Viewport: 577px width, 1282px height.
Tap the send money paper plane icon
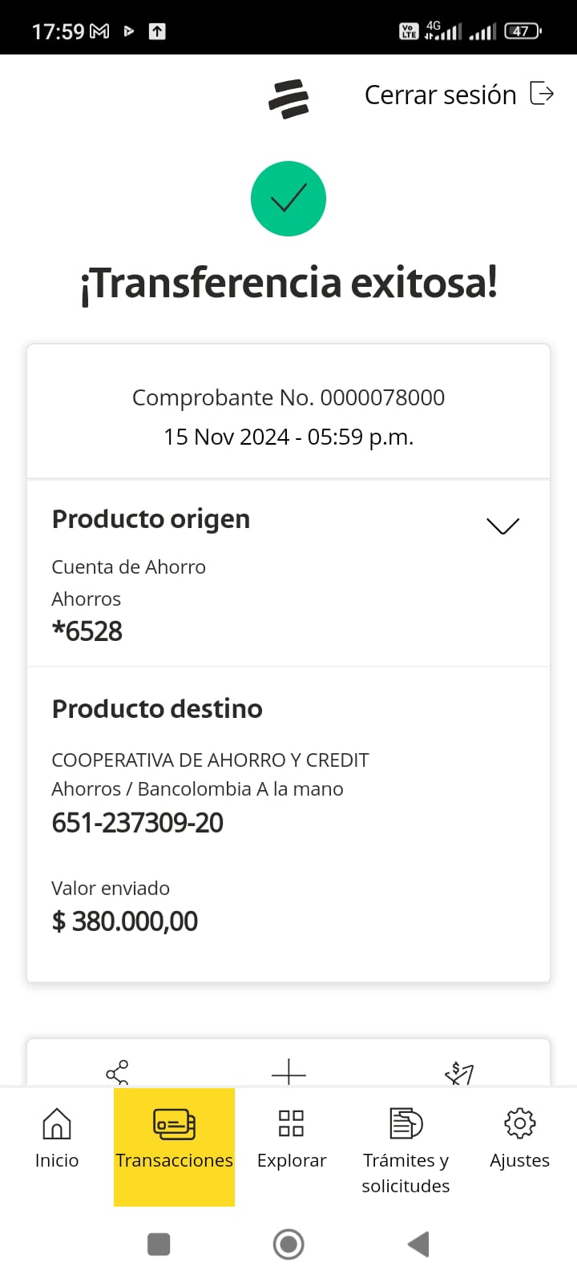[459, 1073]
